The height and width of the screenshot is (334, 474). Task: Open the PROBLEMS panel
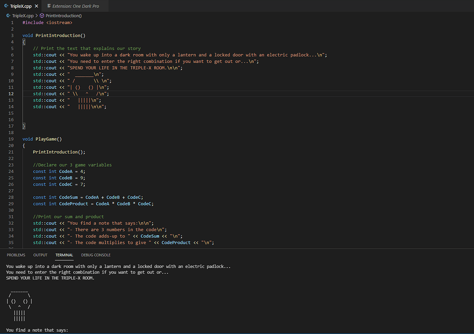pyautogui.click(x=16, y=255)
